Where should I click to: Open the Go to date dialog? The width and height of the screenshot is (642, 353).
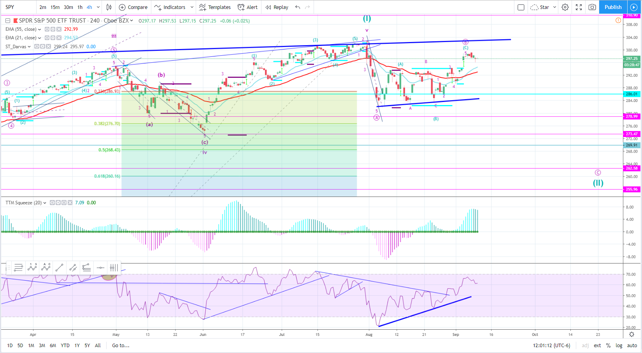(x=121, y=345)
